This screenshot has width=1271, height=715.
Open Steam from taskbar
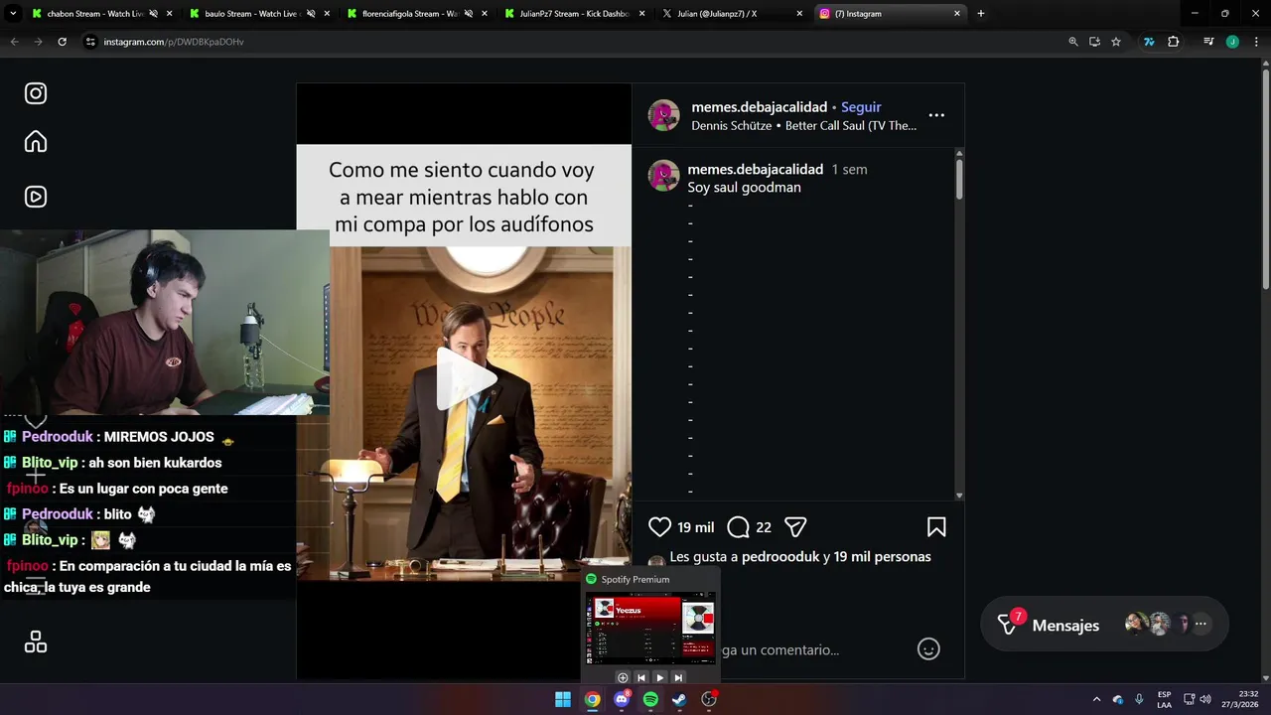(x=679, y=699)
